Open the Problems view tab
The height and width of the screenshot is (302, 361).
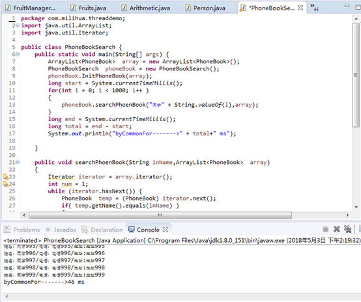point(22,230)
